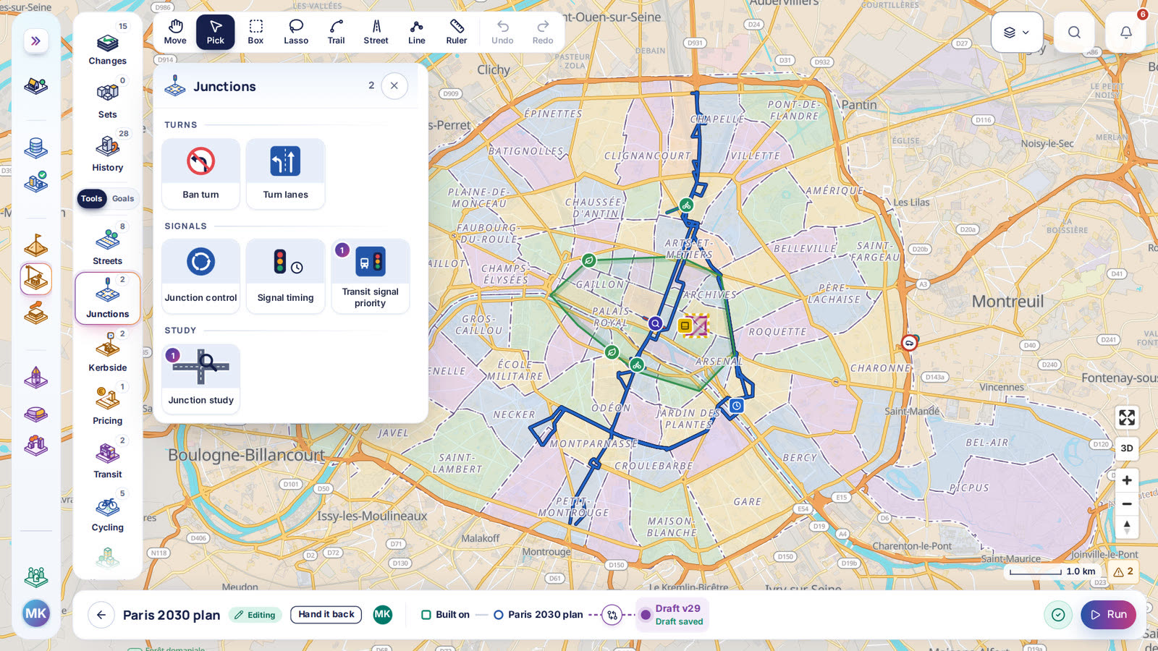Image resolution: width=1158 pixels, height=651 pixels.
Task: Open notifications bell
Action: 1125,32
